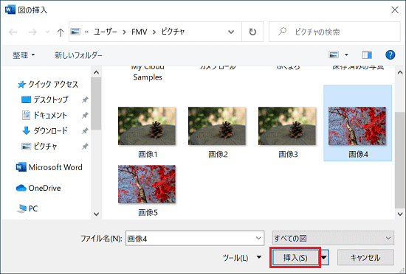Open the すべての図 file type dropdown
The height and width of the screenshot is (274, 406).
coord(333,238)
